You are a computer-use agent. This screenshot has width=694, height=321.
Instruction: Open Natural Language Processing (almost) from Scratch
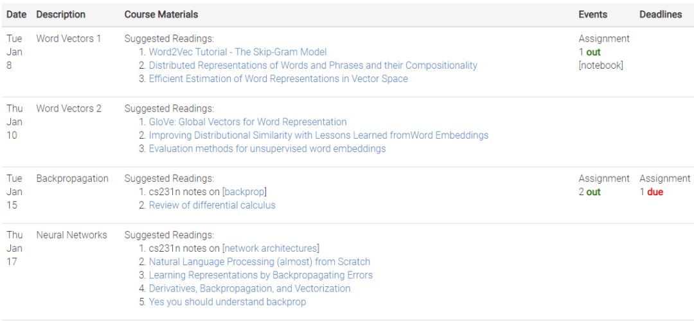click(259, 262)
